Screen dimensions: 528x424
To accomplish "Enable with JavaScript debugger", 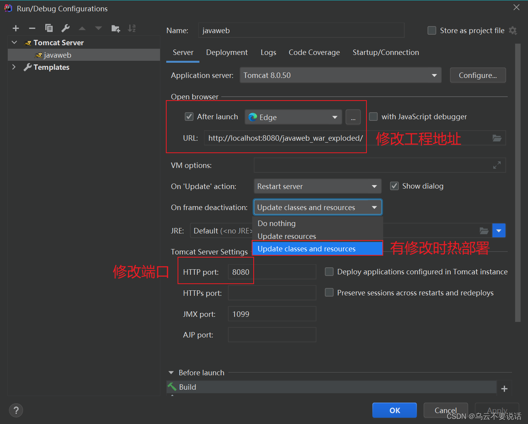I will coord(373,117).
